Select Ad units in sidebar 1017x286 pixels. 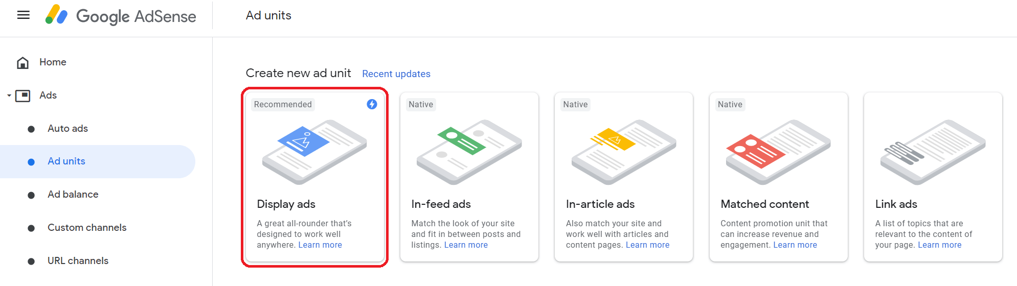tap(66, 161)
